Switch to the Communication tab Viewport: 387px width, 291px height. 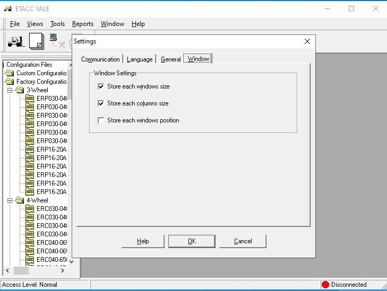[100, 59]
